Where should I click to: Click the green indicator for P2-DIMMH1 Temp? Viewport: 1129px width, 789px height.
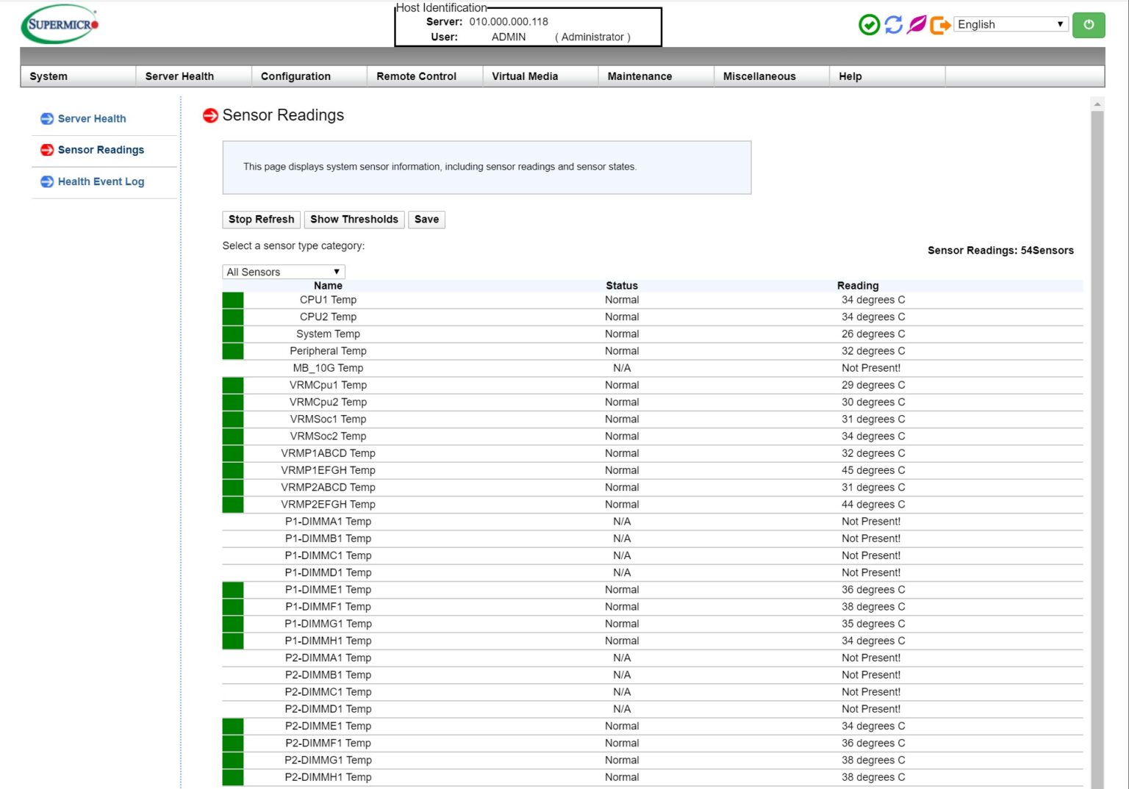click(232, 777)
